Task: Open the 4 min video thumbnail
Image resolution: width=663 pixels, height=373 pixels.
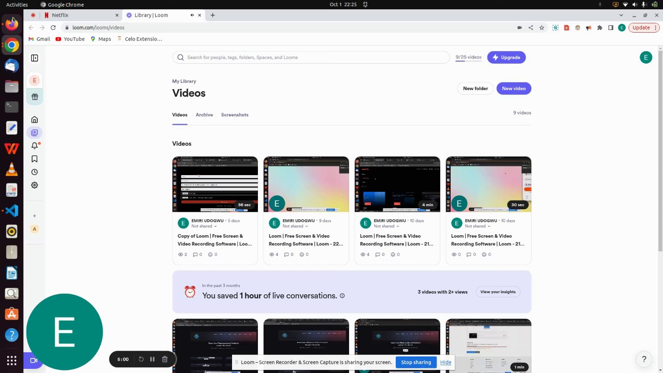Action: [x=397, y=184]
